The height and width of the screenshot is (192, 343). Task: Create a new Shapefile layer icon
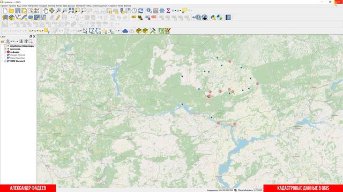point(18,18)
